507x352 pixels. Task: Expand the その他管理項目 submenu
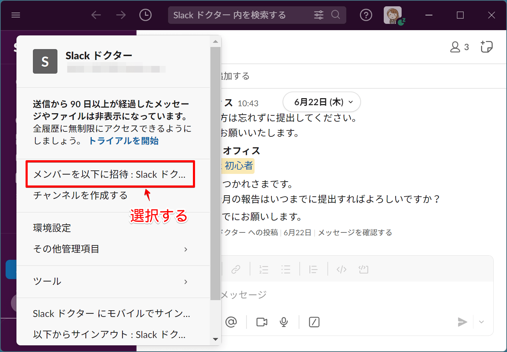[66, 249]
